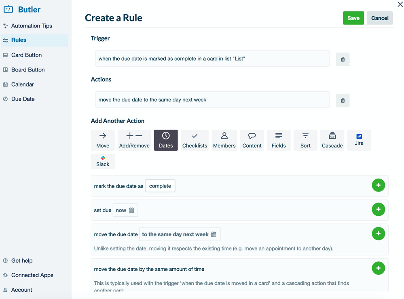Delete the move due date action

(343, 101)
